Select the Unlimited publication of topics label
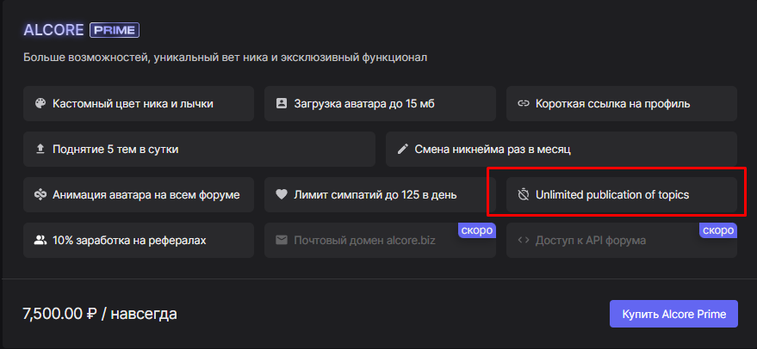Viewport: 757px width, 349px height. pyautogui.click(x=612, y=195)
